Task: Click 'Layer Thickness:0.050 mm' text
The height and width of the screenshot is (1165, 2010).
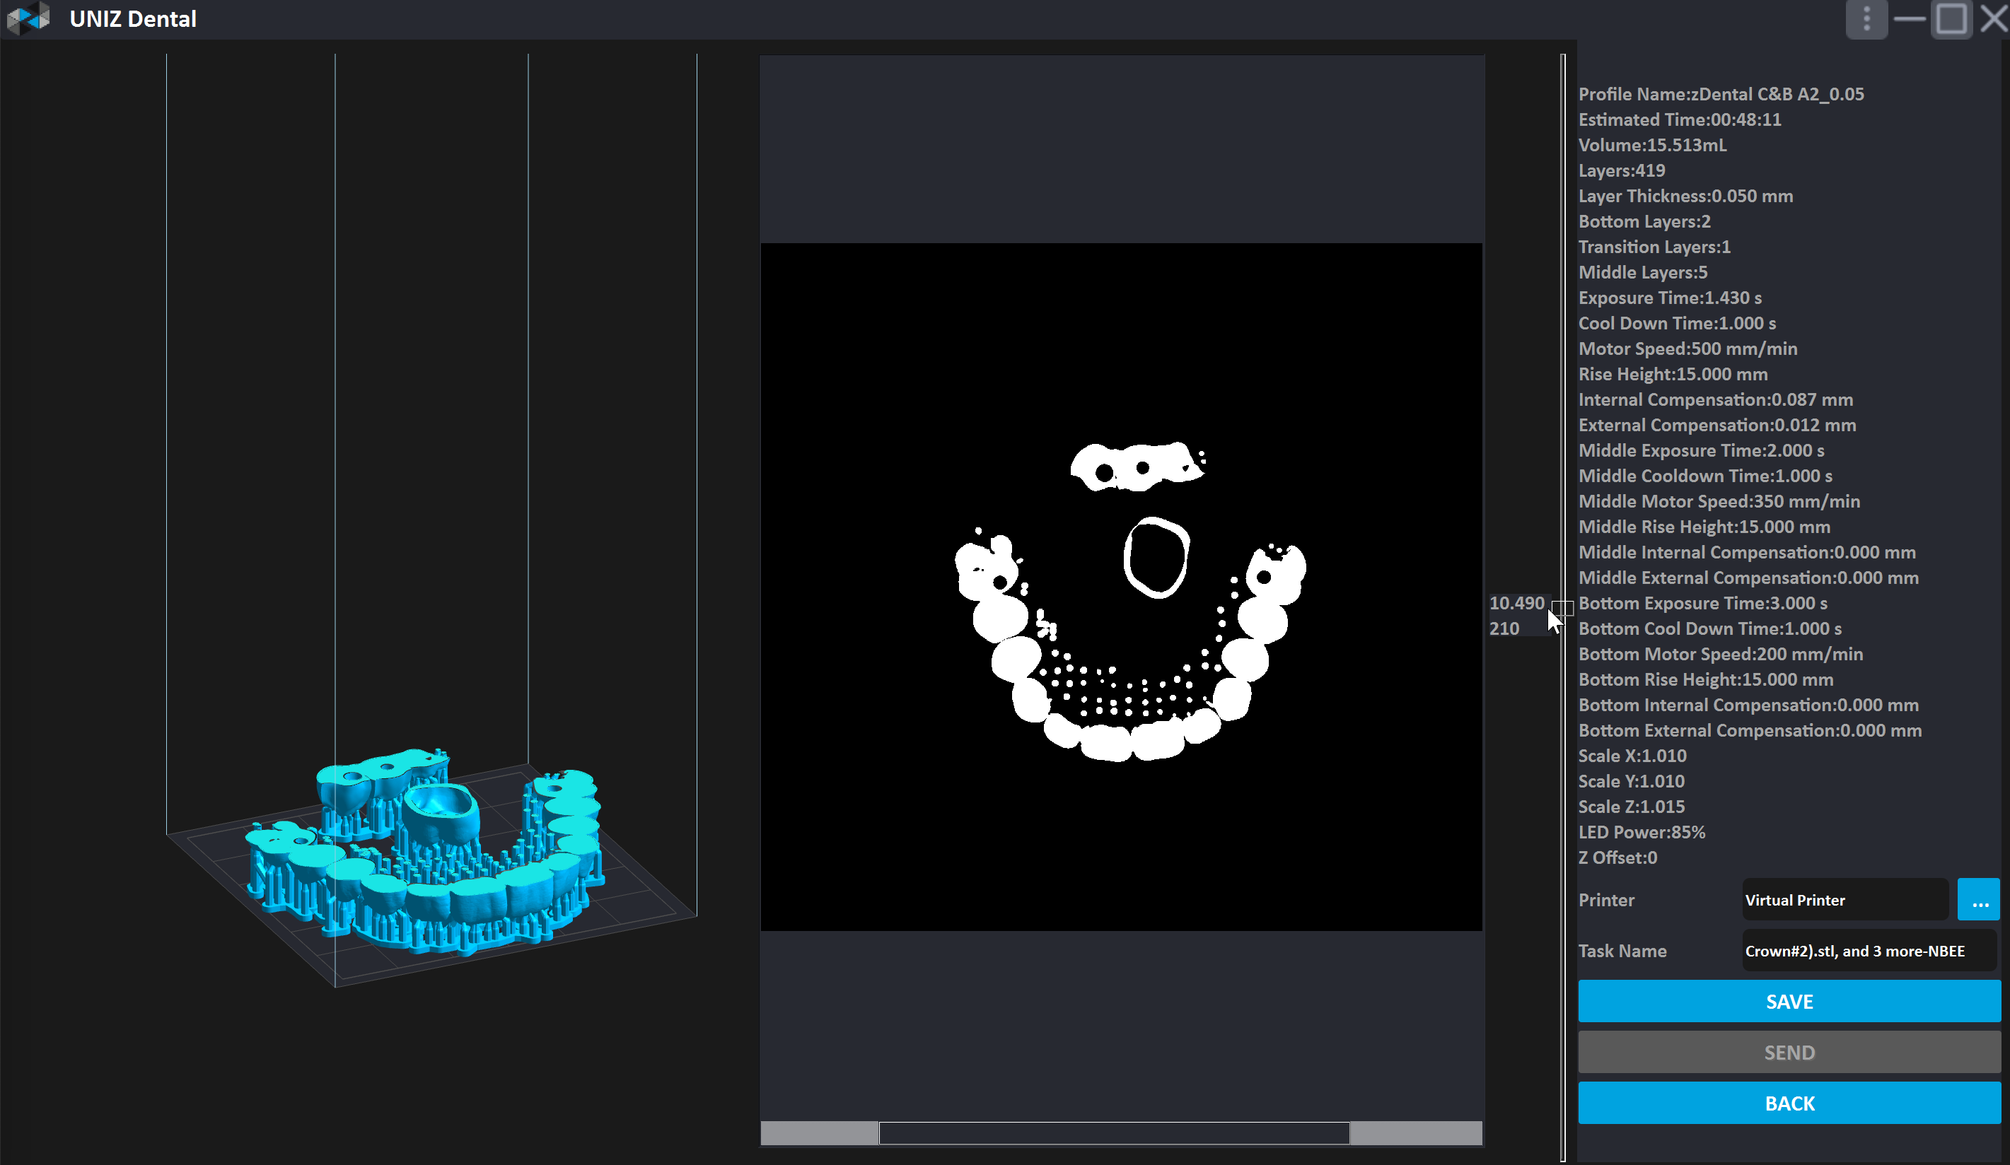Action: click(1685, 196)
